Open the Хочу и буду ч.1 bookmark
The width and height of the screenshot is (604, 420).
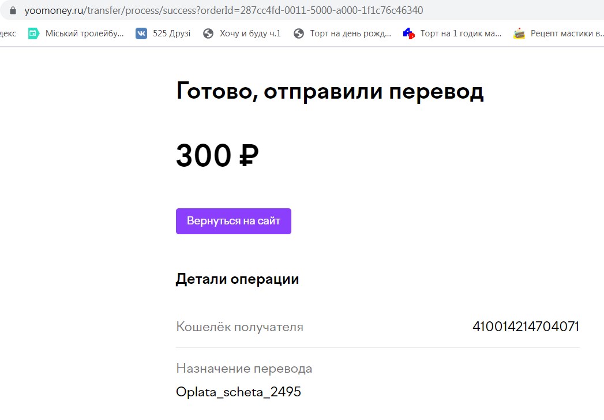(x=250, y=33)
